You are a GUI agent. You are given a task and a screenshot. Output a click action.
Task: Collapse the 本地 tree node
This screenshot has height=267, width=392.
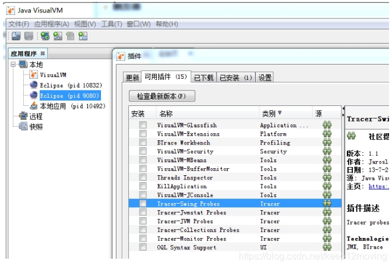tap(13, 65)
